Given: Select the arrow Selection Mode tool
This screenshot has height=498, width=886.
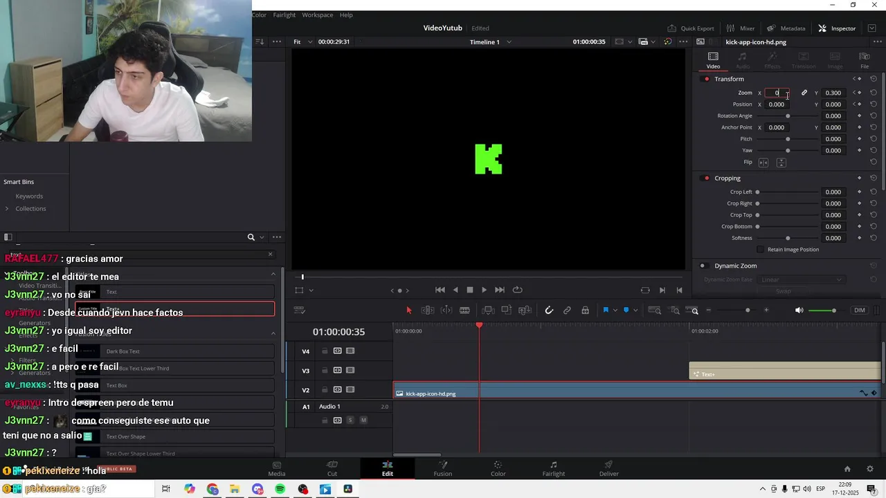Looking at the screenshot, I should (408, 310).
